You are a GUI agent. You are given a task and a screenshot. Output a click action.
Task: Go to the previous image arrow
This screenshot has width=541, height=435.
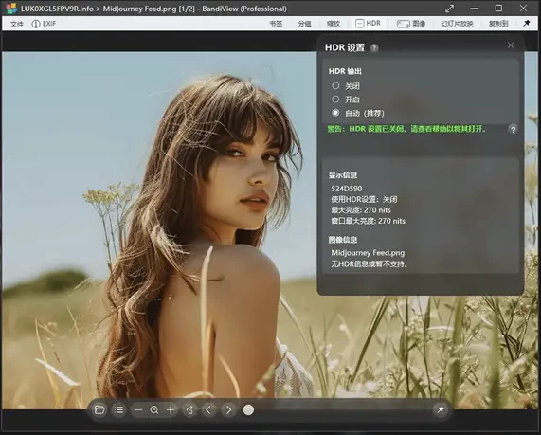pos(208,409)
